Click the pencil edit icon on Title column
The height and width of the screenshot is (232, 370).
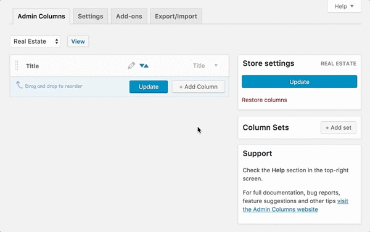click(131, 65)
